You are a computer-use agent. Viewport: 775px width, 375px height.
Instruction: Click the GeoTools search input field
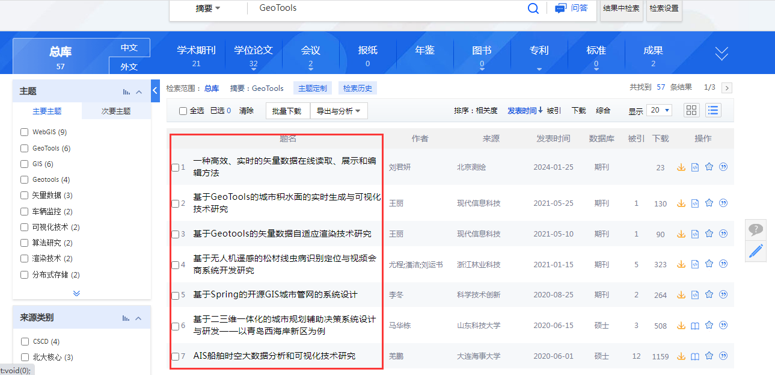(385, 8)
